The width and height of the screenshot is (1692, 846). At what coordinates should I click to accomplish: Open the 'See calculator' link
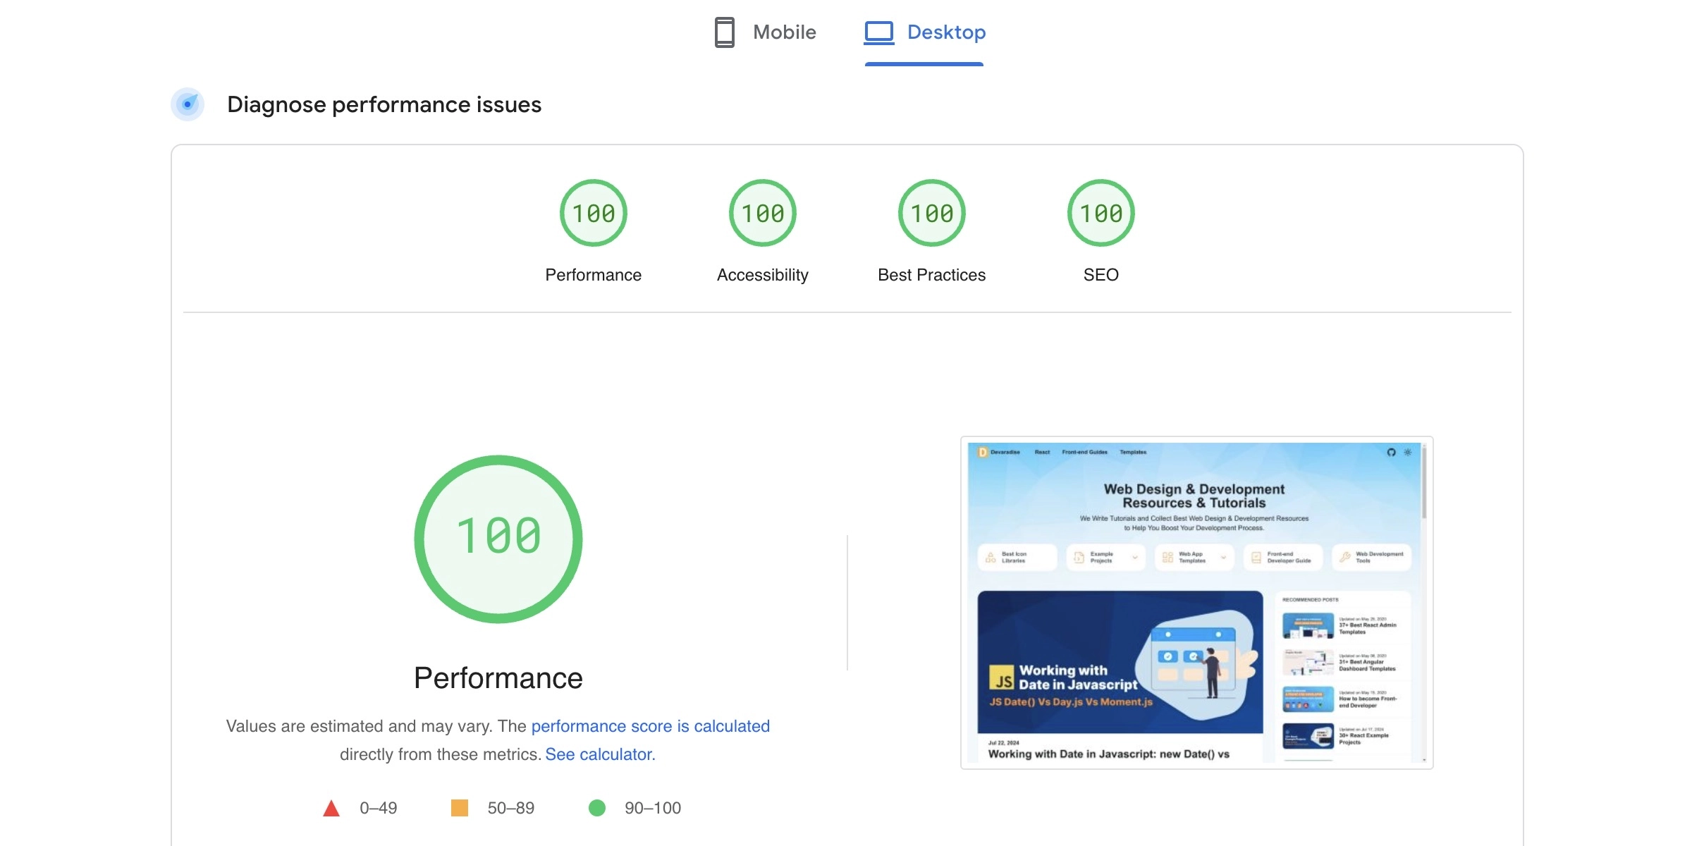pos(599,754)
